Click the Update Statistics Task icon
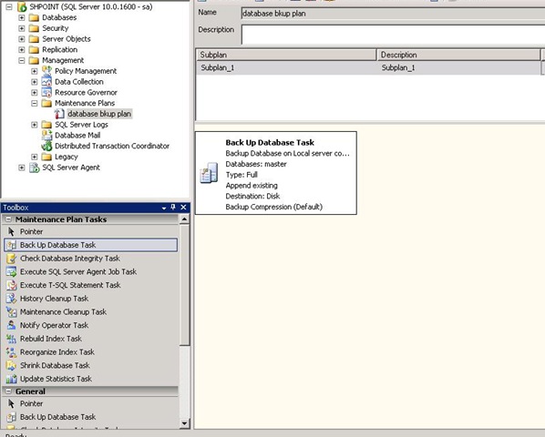The height and width of the screenshot is (437, 545). click(x=11, y=379)
